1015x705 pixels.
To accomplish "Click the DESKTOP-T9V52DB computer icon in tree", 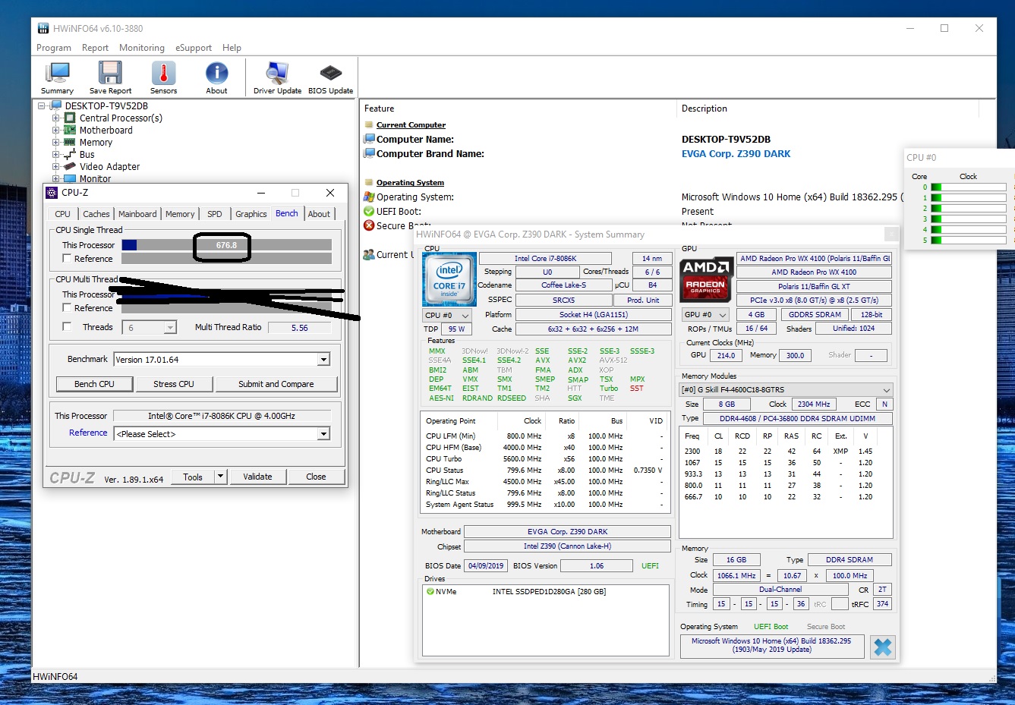I will coord(55,106).
